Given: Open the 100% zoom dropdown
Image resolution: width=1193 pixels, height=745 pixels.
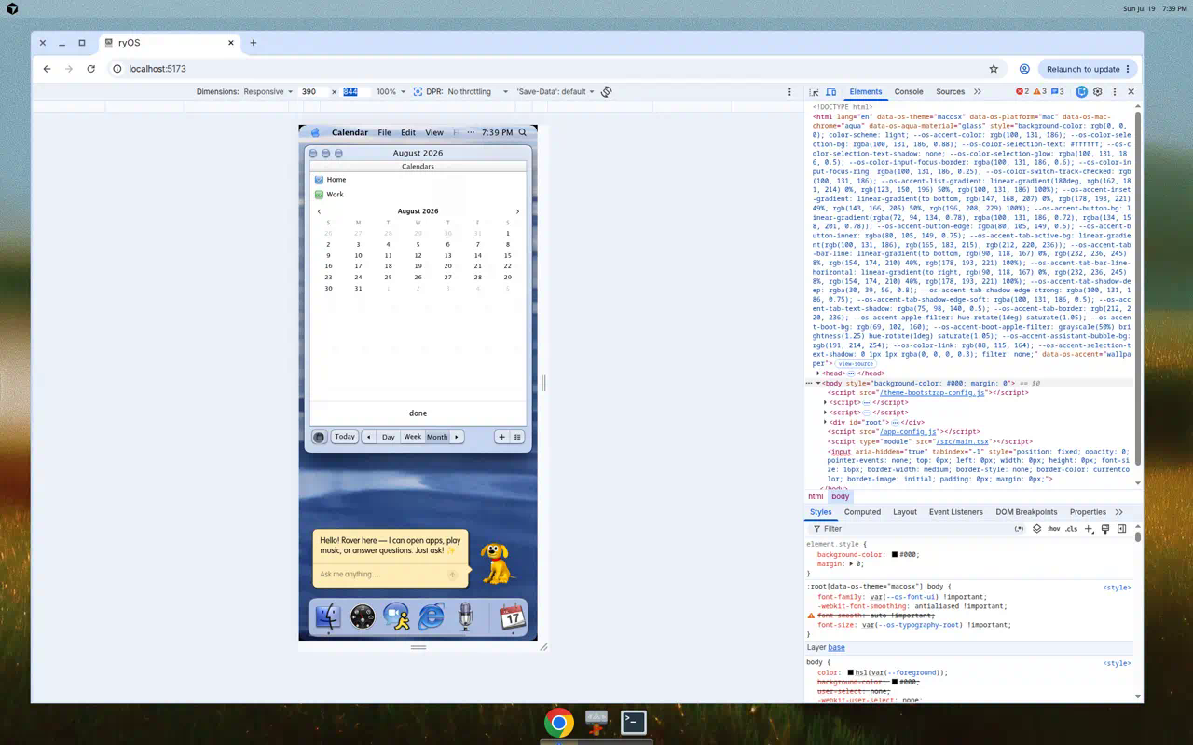Looking at the screenshot, I should (391, 92).
